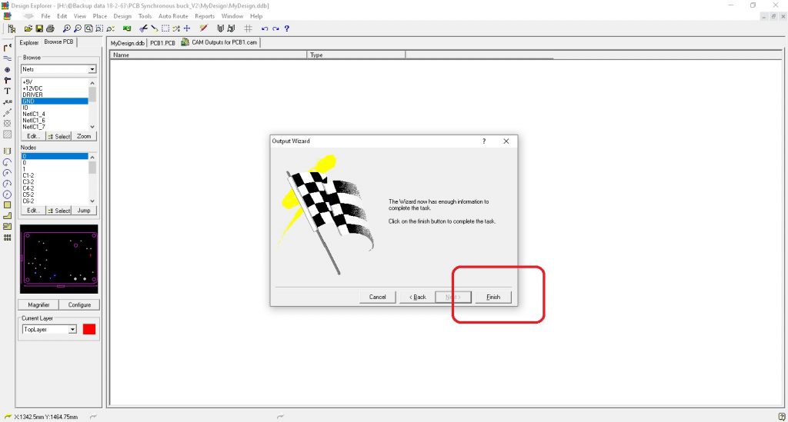
Task: Select the interactive route track tool
Action: pos(8,48)
